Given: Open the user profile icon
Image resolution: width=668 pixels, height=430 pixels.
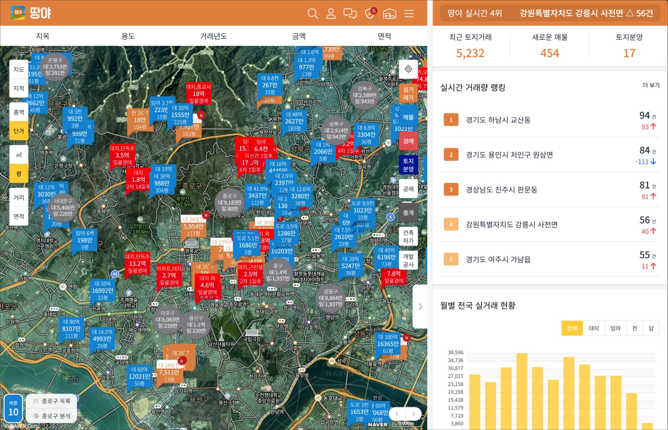Looking at the screenshot, I should click(x=331, y=14).
